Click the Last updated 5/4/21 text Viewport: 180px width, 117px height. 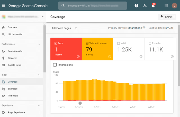pos(161,28)
